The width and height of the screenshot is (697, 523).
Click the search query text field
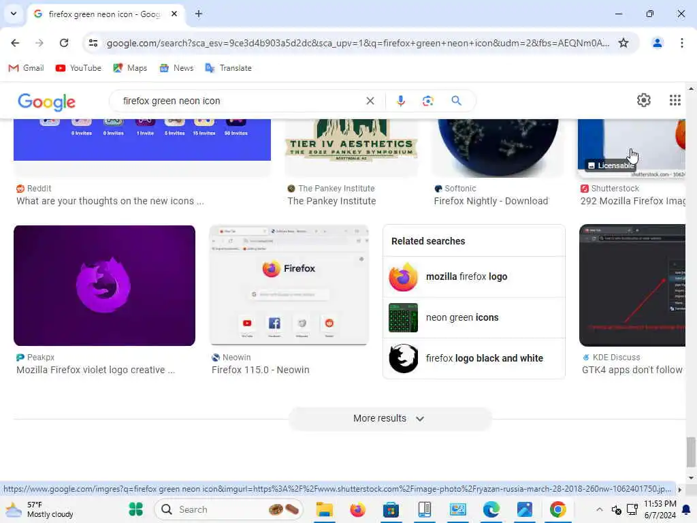[x=240, y=101]
